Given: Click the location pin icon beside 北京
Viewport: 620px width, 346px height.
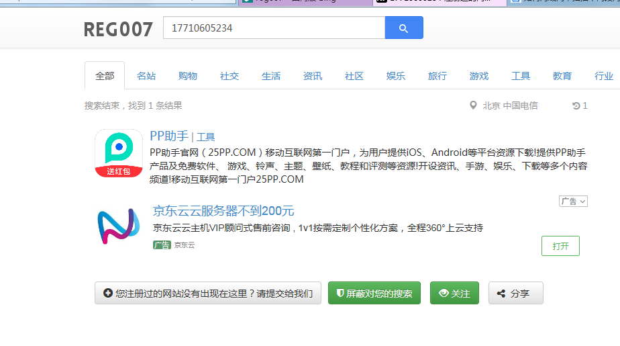Looking at the screenshot, I should [473, 105].
